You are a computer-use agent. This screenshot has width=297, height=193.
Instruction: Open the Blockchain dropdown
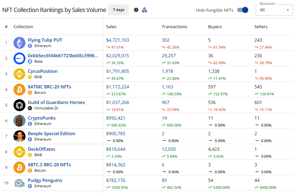(274, 10)
